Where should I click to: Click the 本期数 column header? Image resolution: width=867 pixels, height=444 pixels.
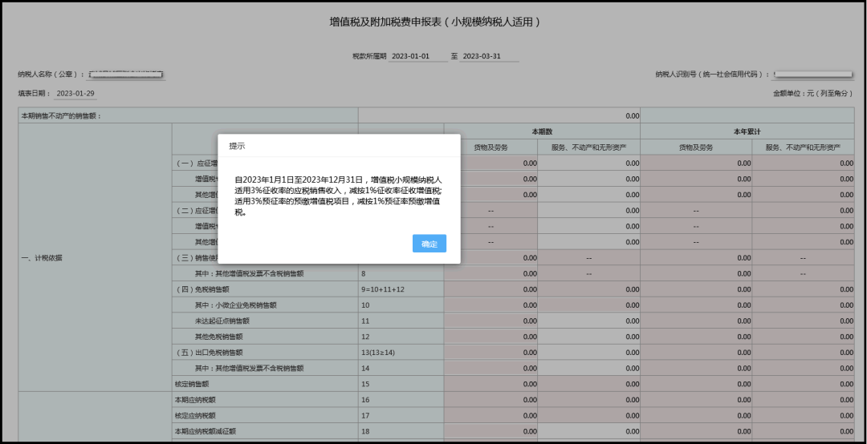click(x=542, y=131)
